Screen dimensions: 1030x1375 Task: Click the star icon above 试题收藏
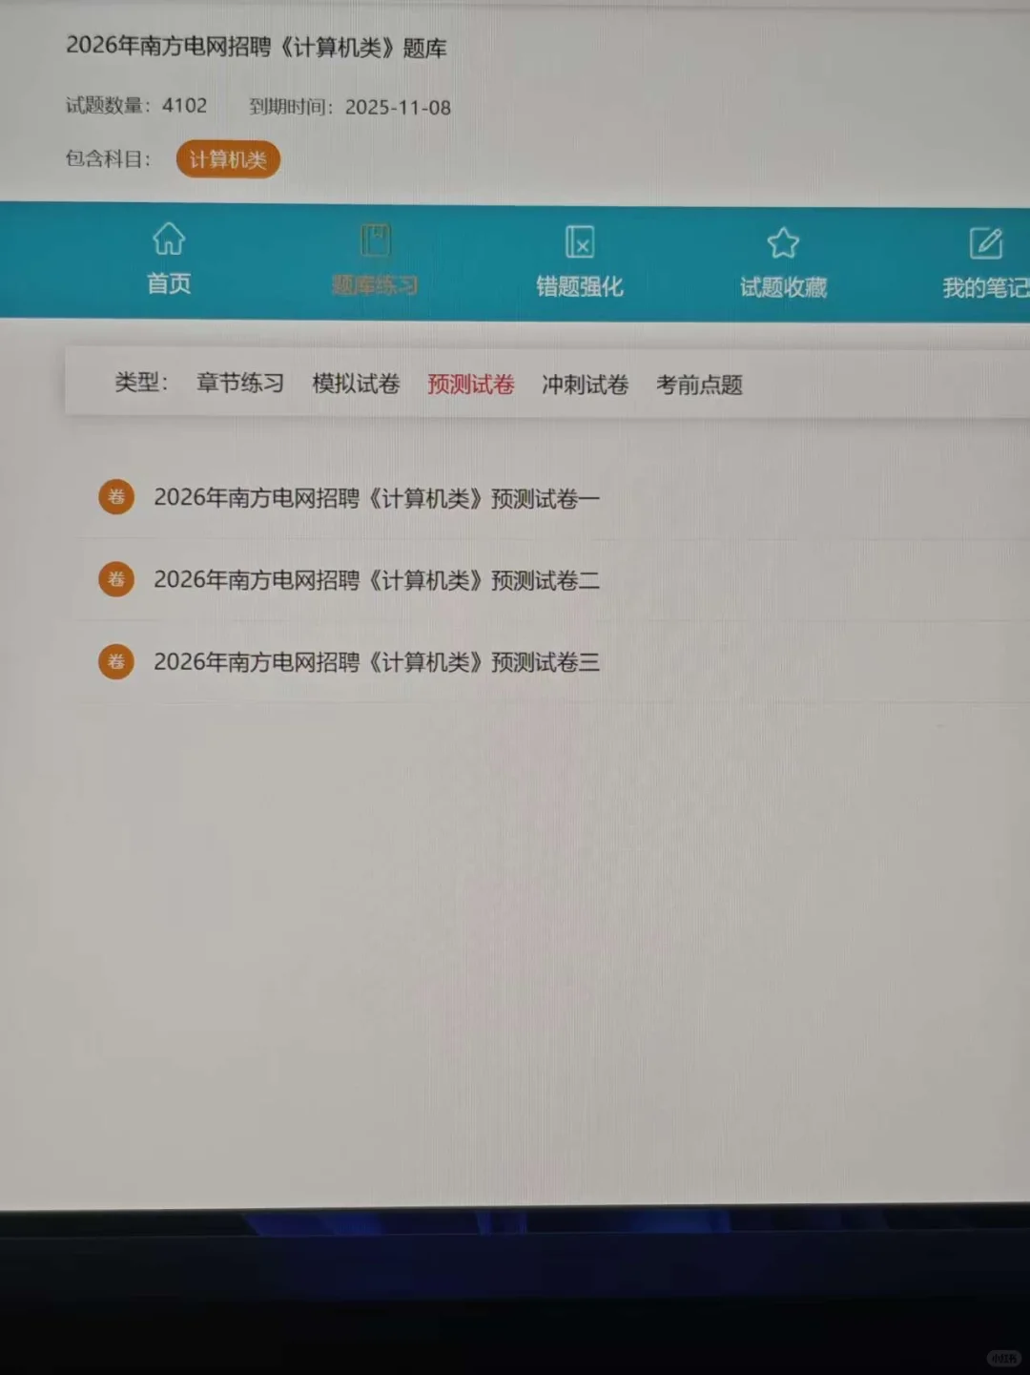point(783,243)
